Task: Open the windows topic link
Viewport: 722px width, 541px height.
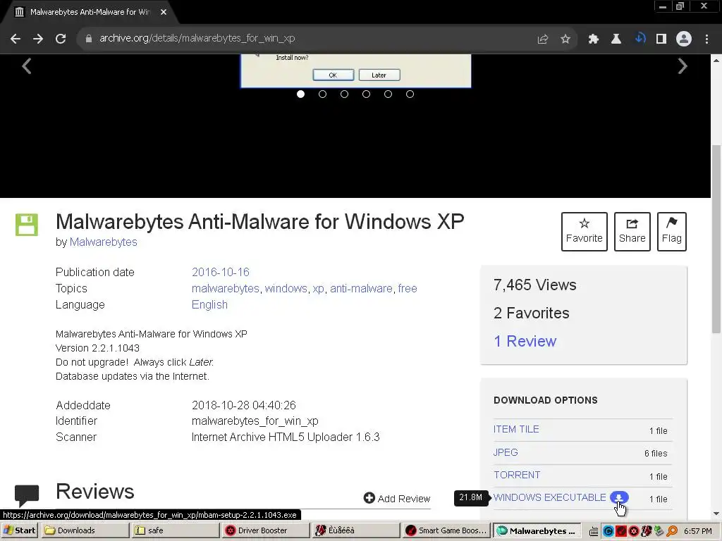Action: click(286, 288)
